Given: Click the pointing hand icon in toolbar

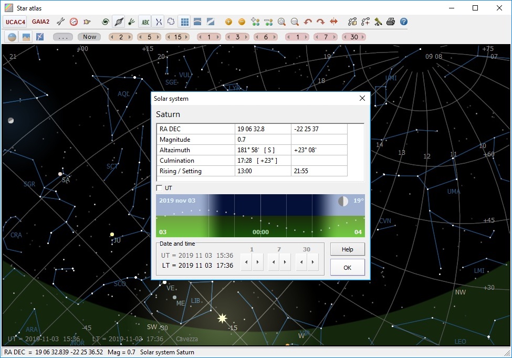Looking at the screenshot, I should (x=87, y=22).
